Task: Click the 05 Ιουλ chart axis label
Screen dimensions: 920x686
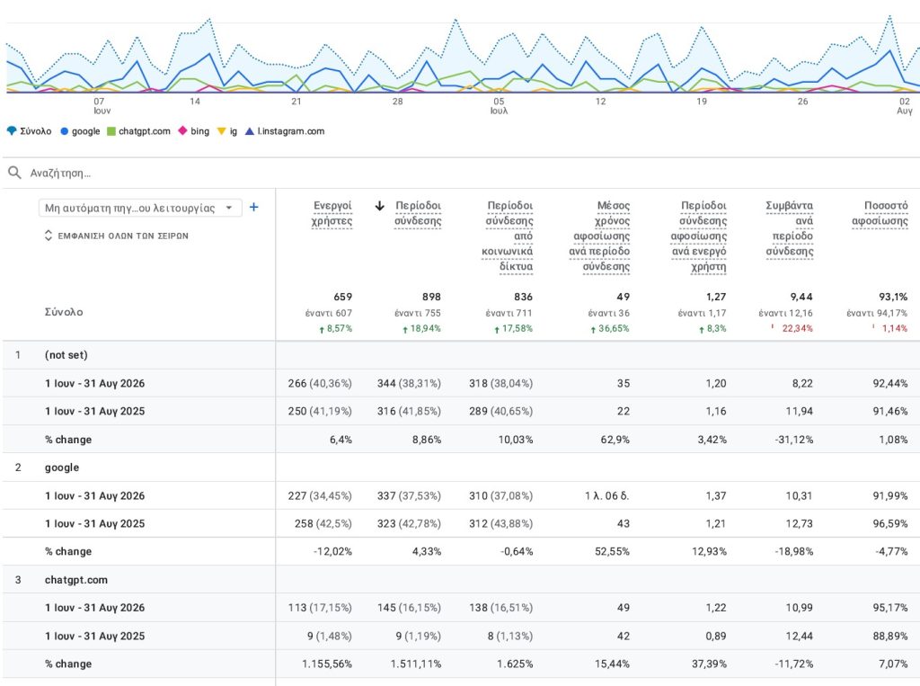Action: click(x=499, y=106)
